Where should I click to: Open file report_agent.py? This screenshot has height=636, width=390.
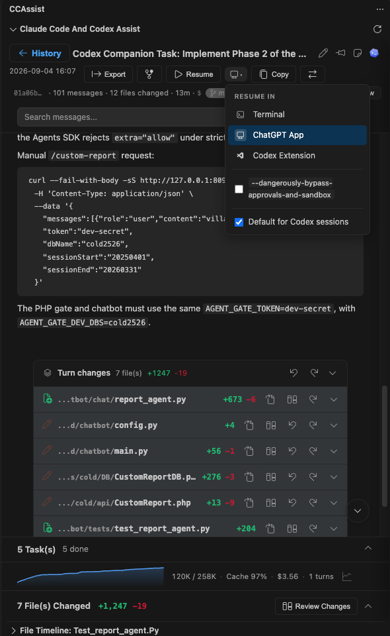click(270, 399)
